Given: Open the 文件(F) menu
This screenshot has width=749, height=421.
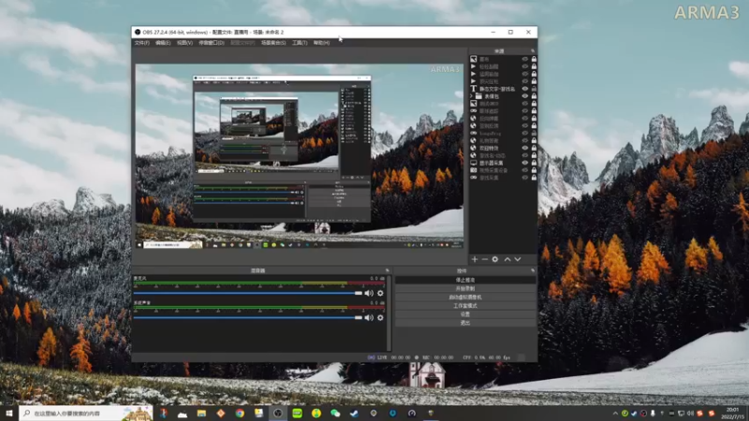Looking at the screenshot, I should click(141, 43).
